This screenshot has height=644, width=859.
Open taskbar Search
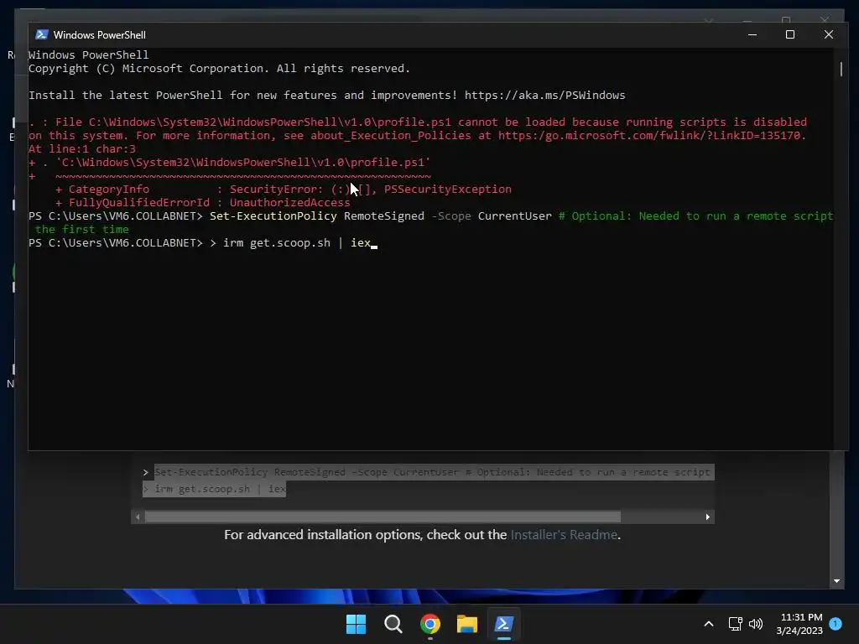click(393, 624)
